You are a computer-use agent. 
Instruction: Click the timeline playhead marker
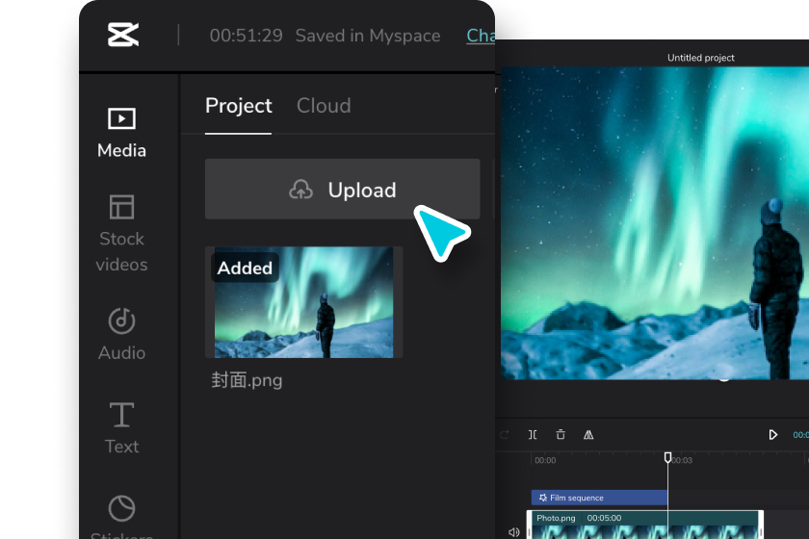click(667, 457)
